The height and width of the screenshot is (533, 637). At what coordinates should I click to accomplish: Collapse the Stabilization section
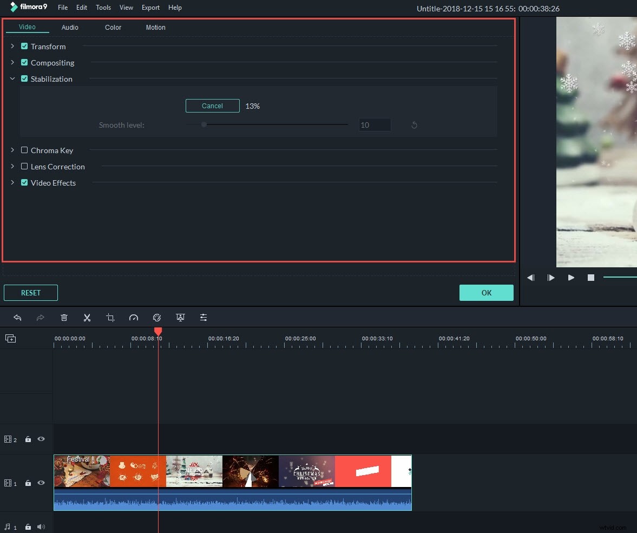[12, 78]
